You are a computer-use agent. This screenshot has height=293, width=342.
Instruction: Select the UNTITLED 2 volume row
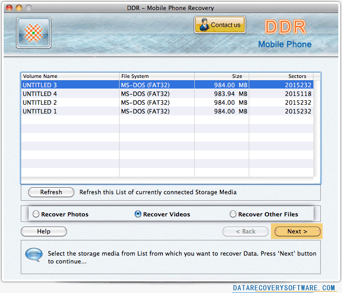[69, 102]
